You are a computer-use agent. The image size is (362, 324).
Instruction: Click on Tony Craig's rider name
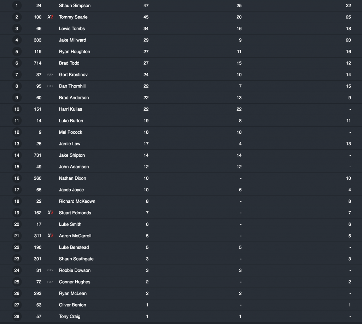(x=70, y=316)
